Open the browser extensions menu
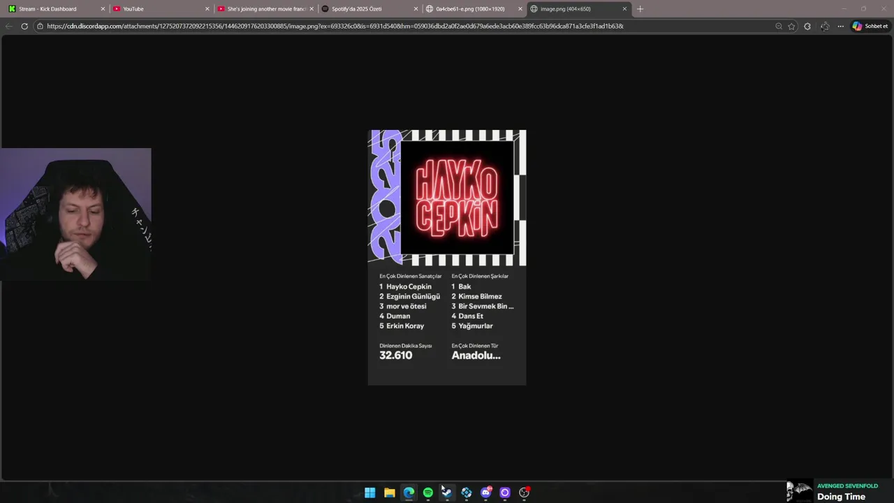This screenshot has height=503, width=894. 807,26
